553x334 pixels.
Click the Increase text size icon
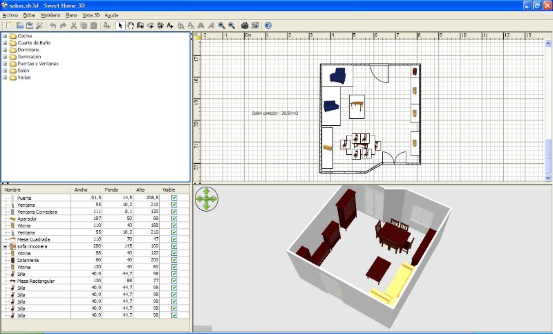click(x=180, y=26)
